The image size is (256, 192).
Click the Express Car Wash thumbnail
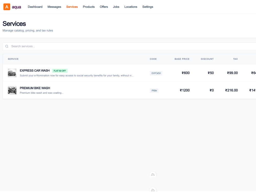pyautogui.click(x=12, y=73)
